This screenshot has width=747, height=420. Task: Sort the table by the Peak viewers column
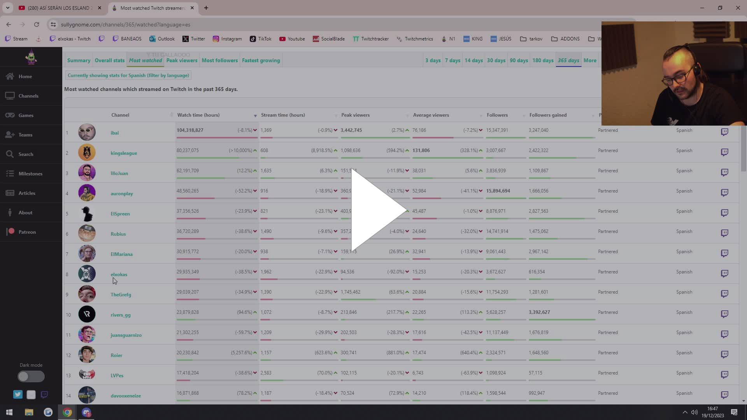coord(355,115)
